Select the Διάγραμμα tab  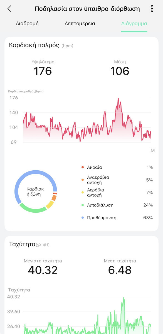click(x=134, y=23)
